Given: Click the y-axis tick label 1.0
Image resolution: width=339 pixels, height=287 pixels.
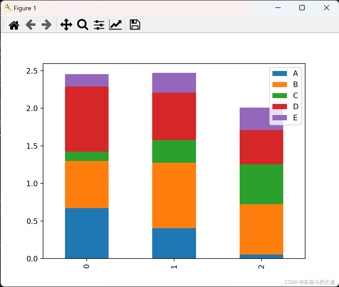Looking at the screenshot, I should coord(32,184).
